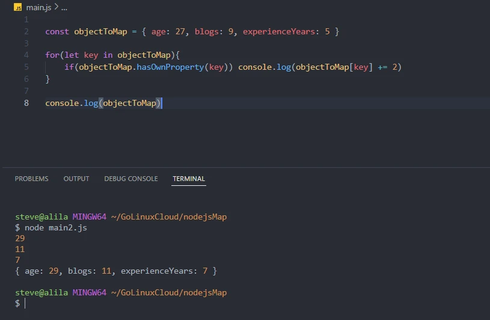Click the divider between editor and panel
490x320 pixels.
pos(245,167)
